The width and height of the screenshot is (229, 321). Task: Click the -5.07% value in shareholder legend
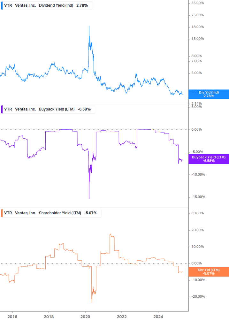coord(91,213)
